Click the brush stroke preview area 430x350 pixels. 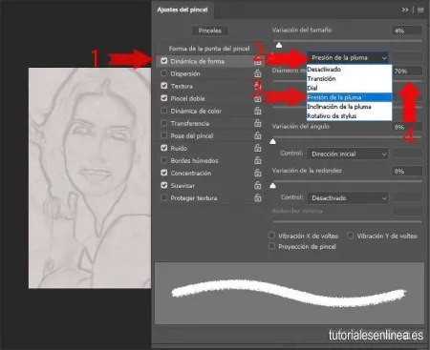[x=290, y=293]
